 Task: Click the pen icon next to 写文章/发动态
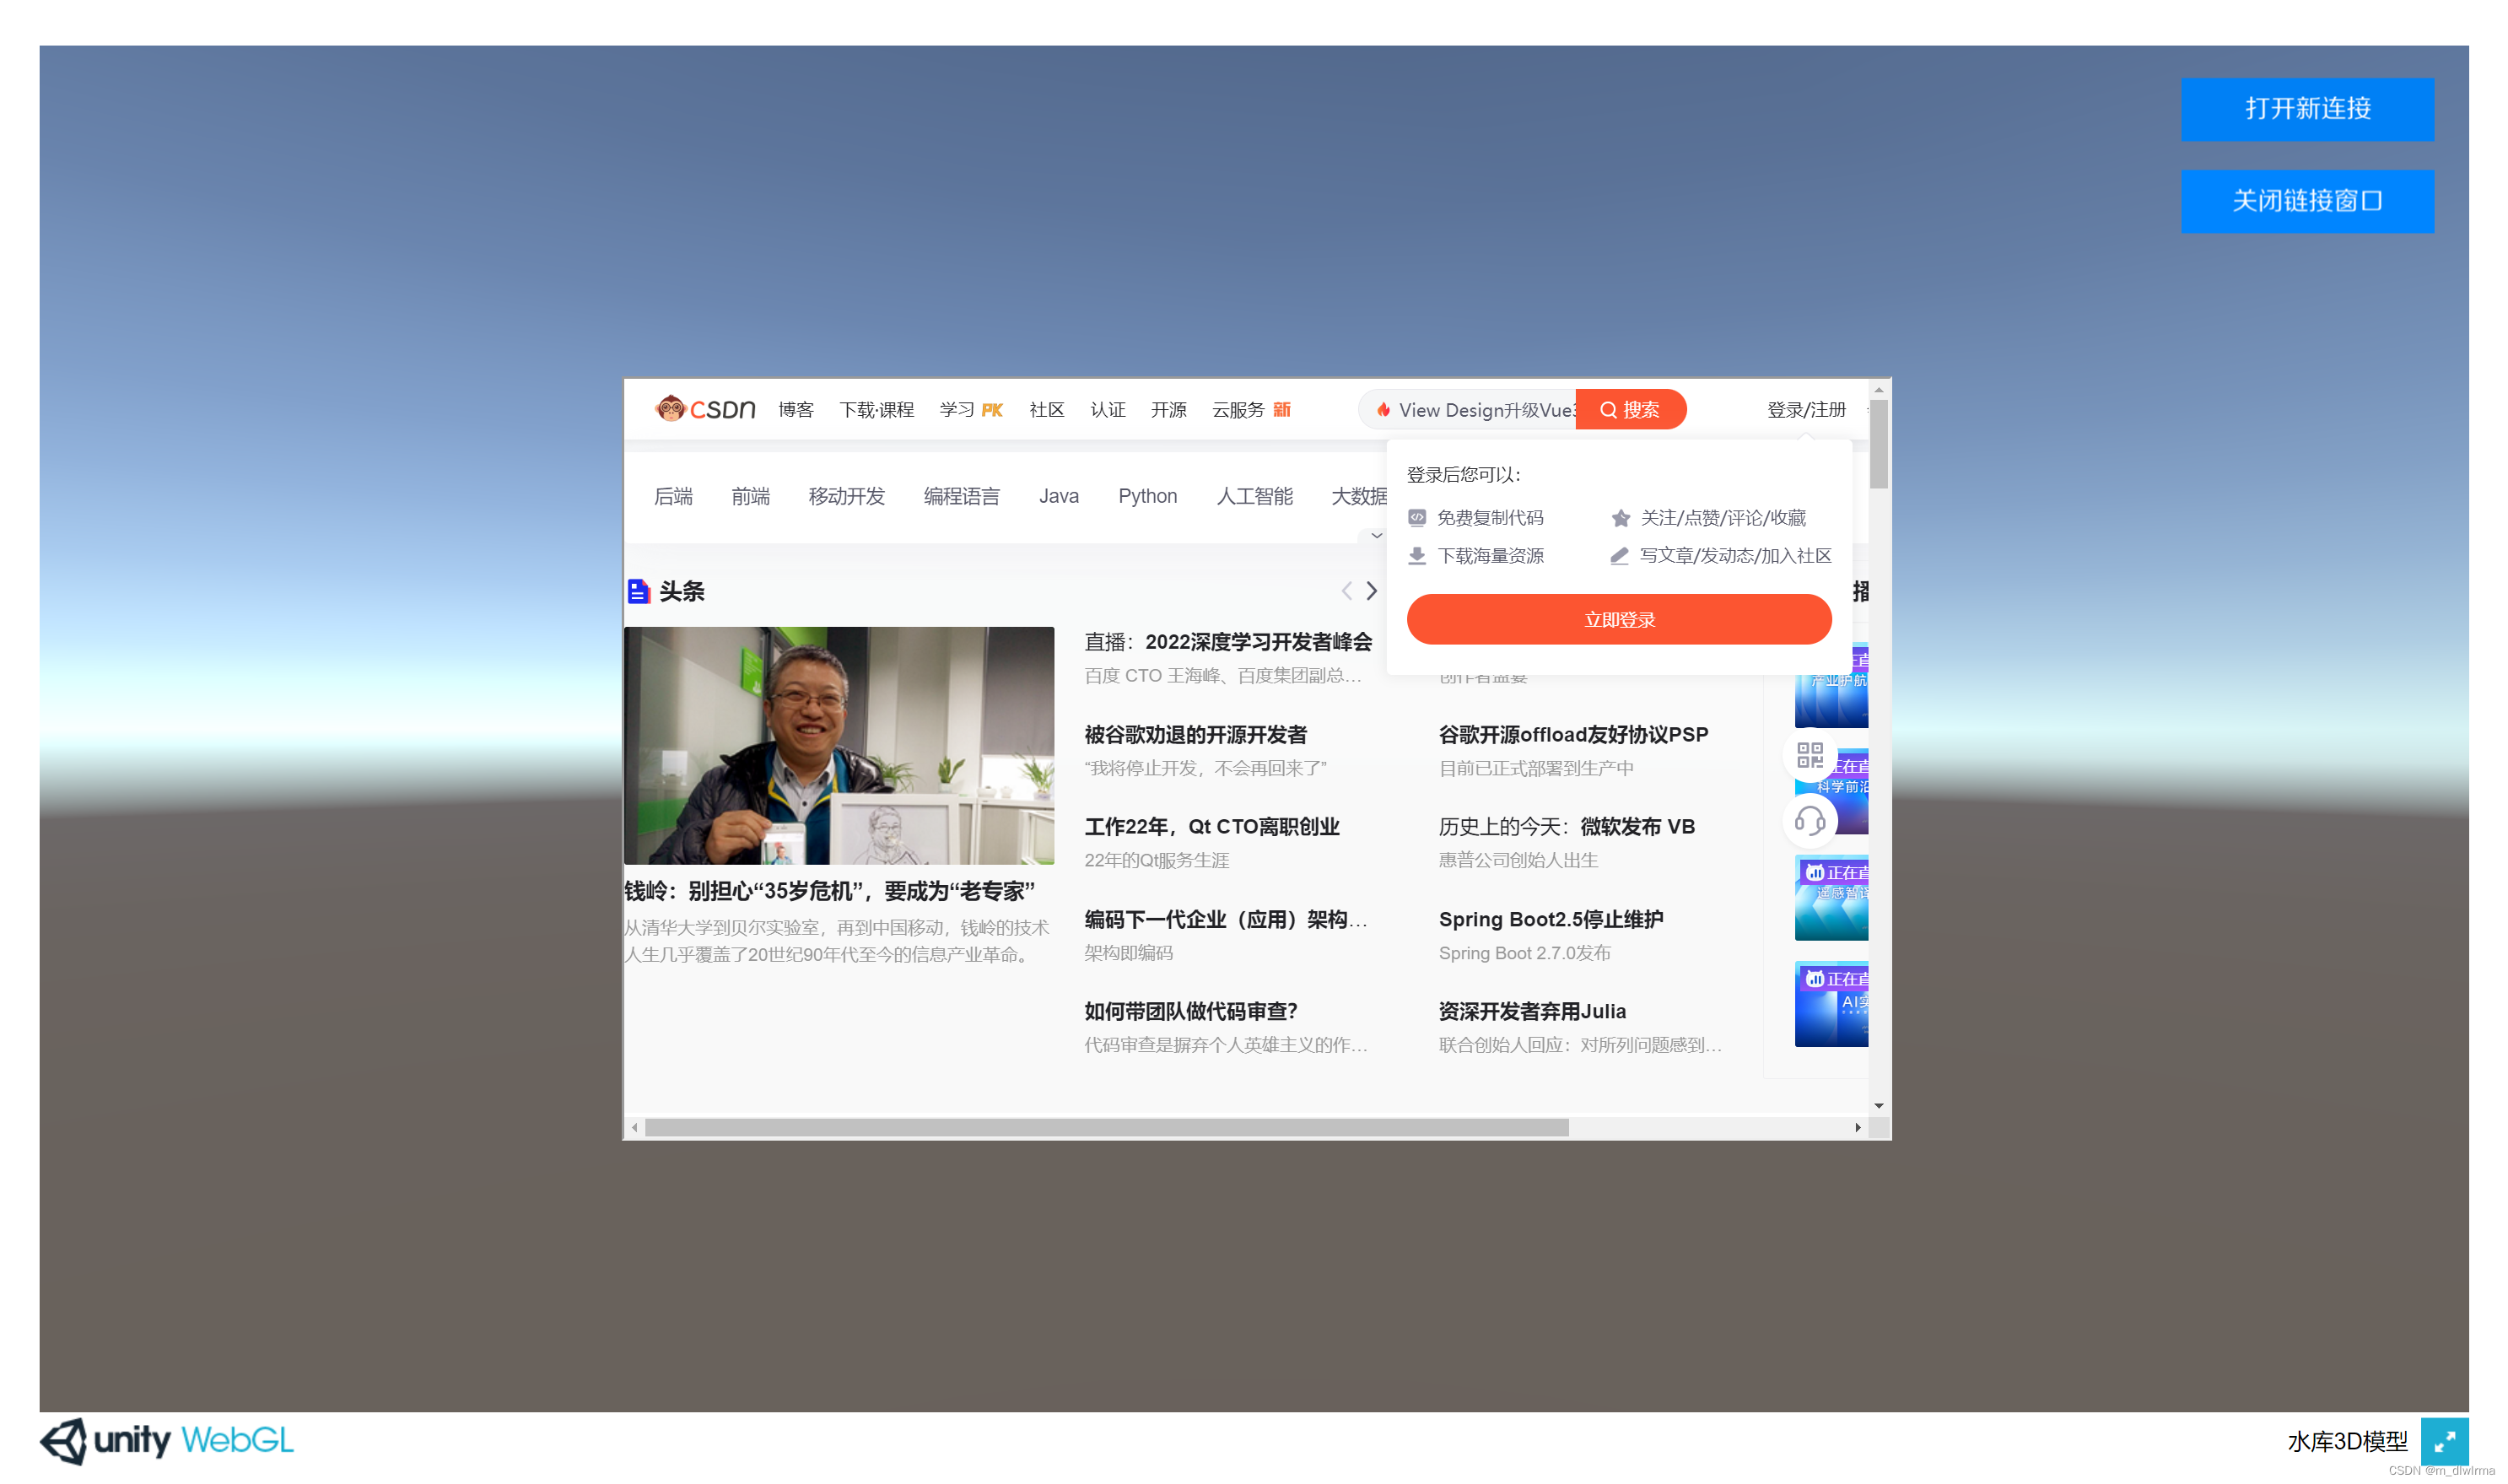click(x=1620, y=556)
